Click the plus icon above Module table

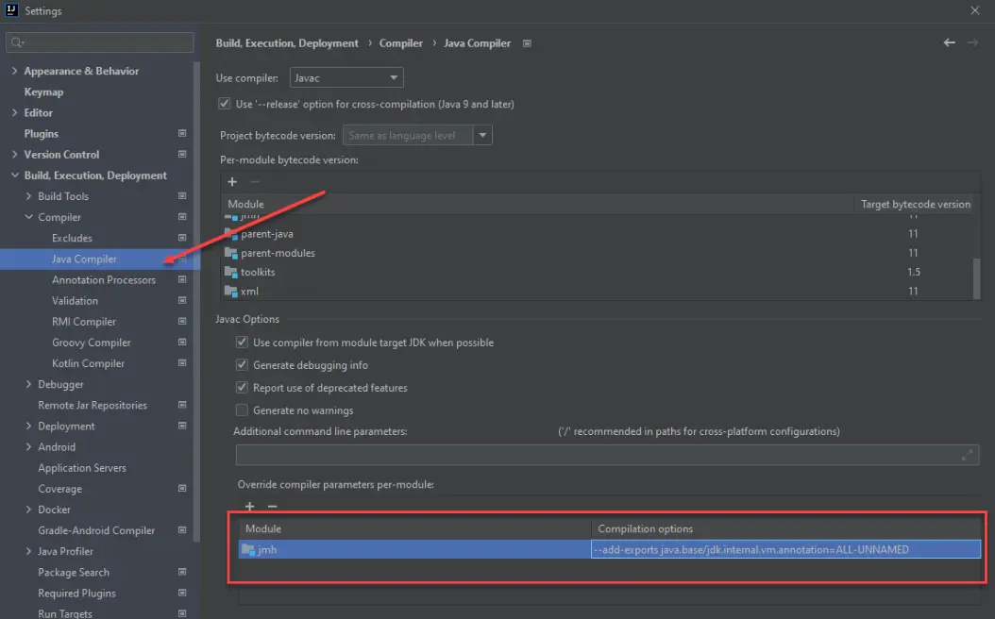(232, 182)
